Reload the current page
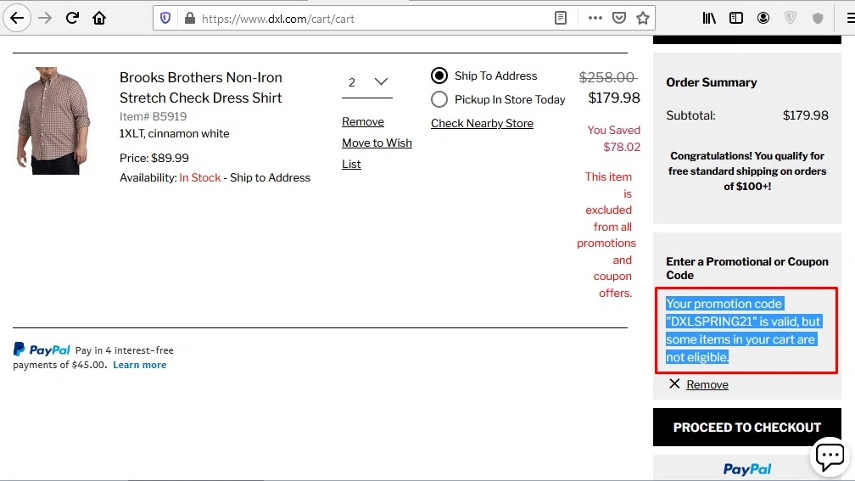Viewport: 855px width, 481px height. point(72,18)
